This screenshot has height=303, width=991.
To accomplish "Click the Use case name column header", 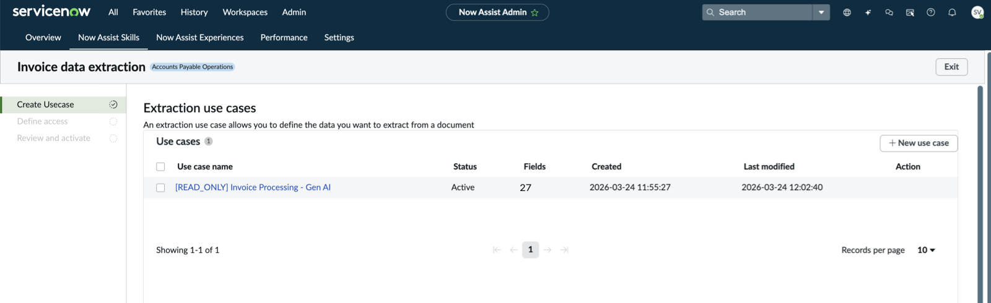I will click(205, 166).
